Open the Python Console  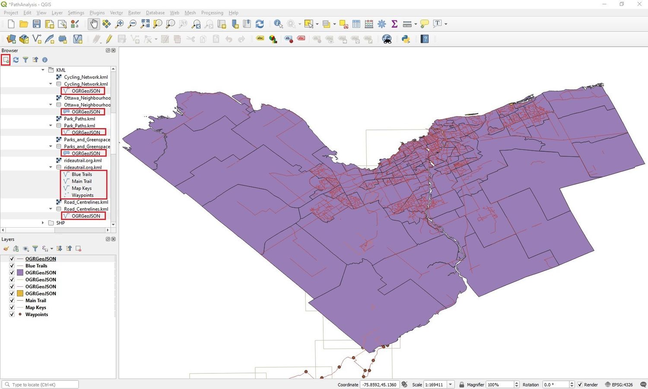tap(405, 39)
